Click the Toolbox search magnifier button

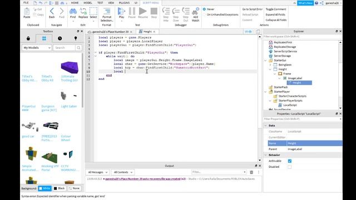(x=78, y=48)
